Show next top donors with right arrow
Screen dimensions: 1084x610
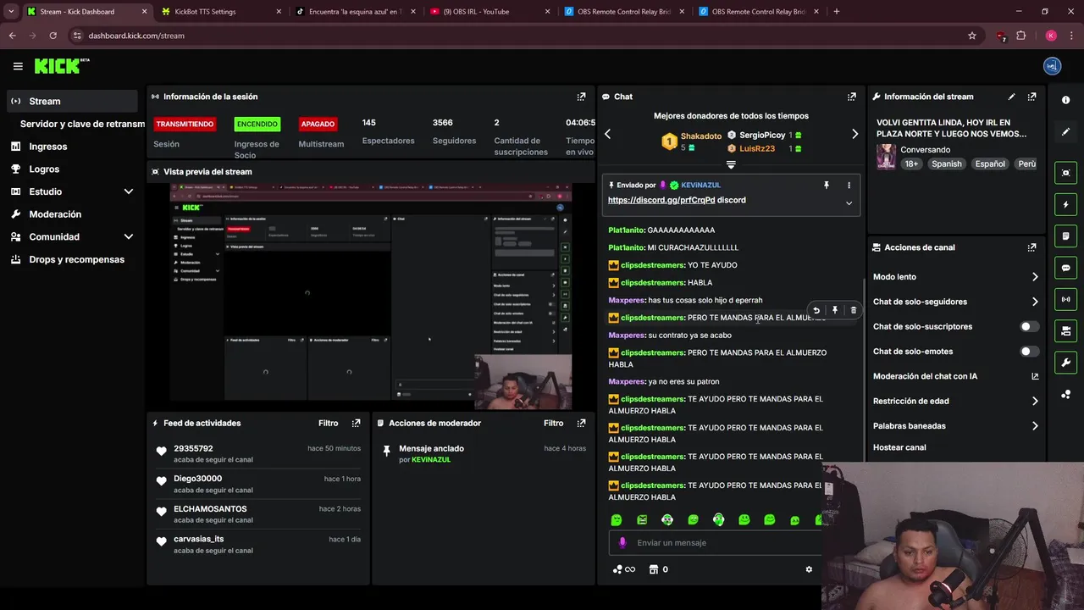[854, 134]
